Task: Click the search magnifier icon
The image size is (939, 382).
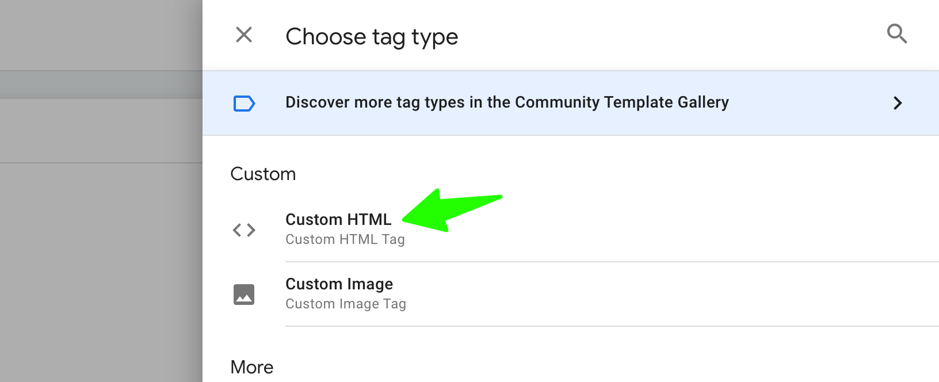Action: (896, 34)
